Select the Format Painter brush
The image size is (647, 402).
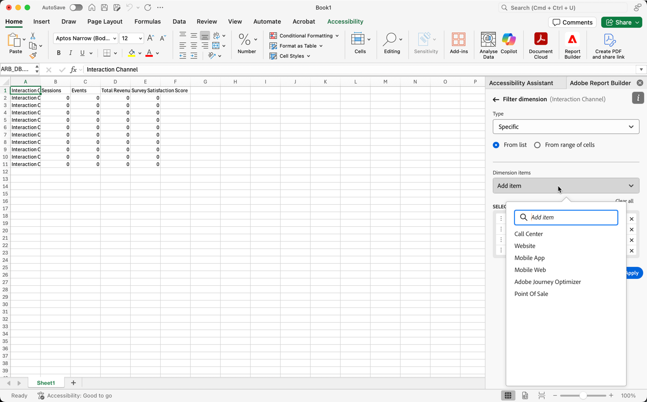click(33, 56)
